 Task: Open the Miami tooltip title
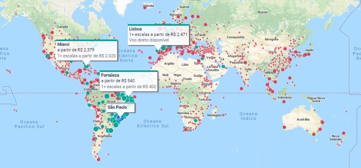click(x=63, y=44)
